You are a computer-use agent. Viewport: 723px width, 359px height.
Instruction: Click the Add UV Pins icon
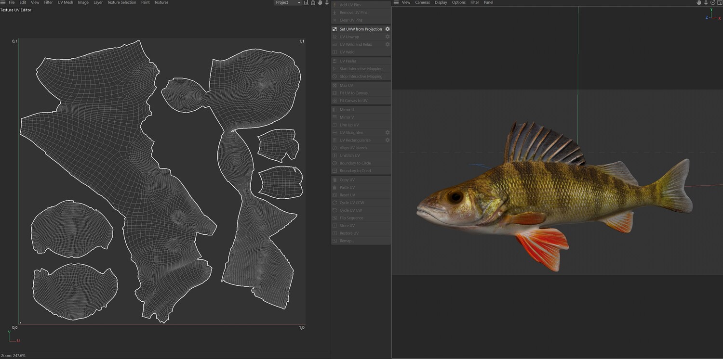click(x=335, y=5)
